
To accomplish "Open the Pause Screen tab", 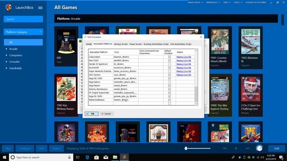I will 135,44.
